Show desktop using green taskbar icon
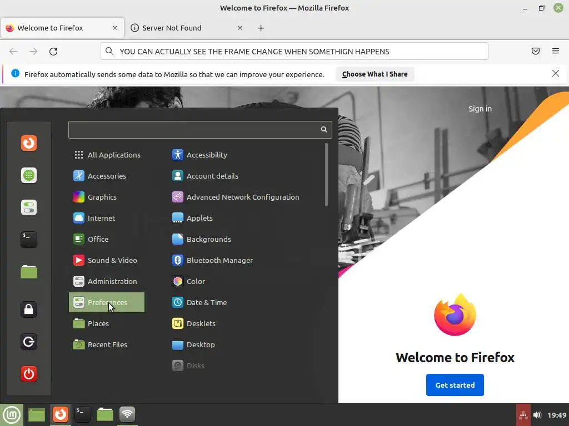The height and width of the screenshot is (426, 569). [x=37, y=415]
